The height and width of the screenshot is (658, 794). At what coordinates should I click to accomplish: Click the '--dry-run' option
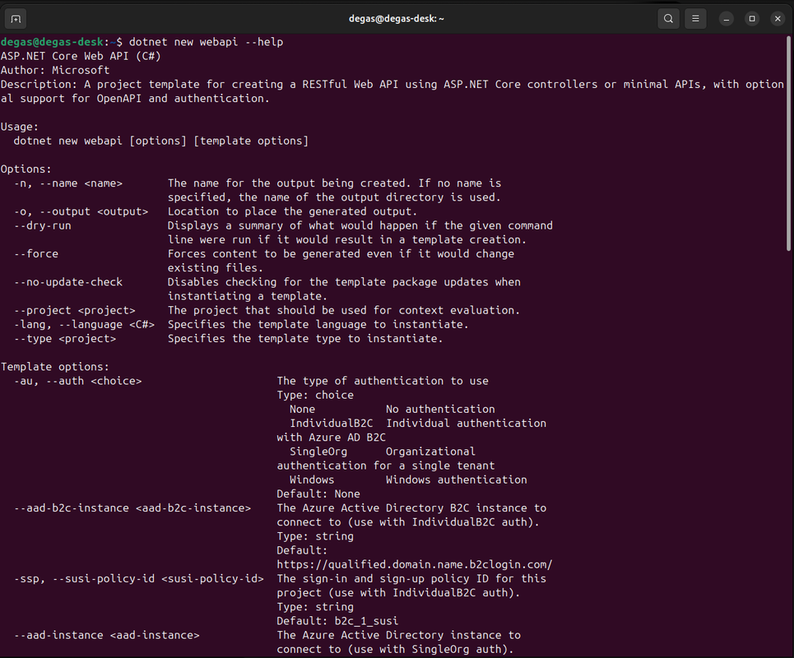[42, 225]
